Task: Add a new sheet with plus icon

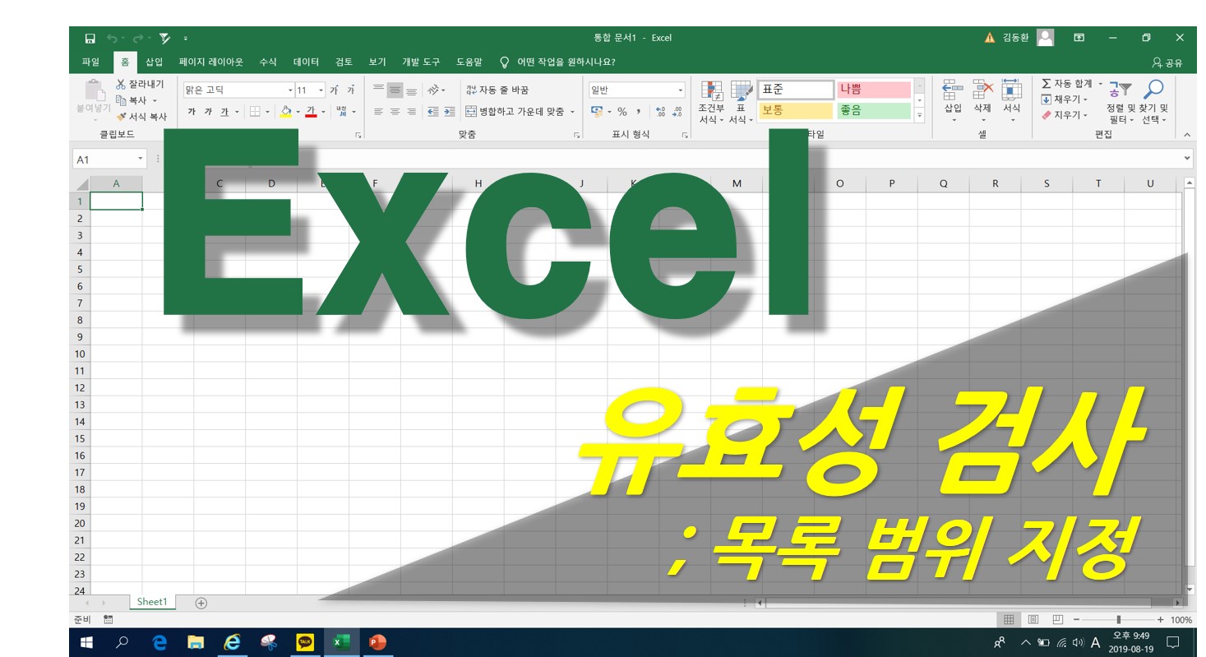Action: click(201, 603)
